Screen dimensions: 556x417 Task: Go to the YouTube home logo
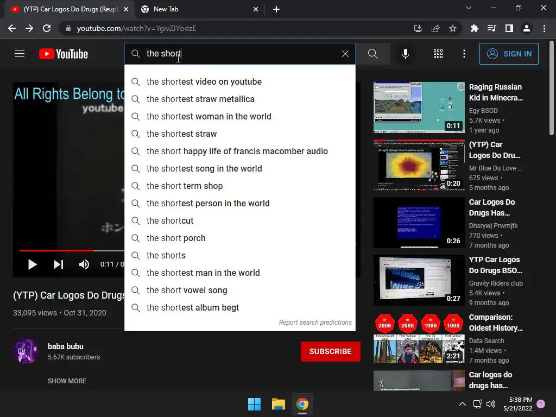(64, 54)
